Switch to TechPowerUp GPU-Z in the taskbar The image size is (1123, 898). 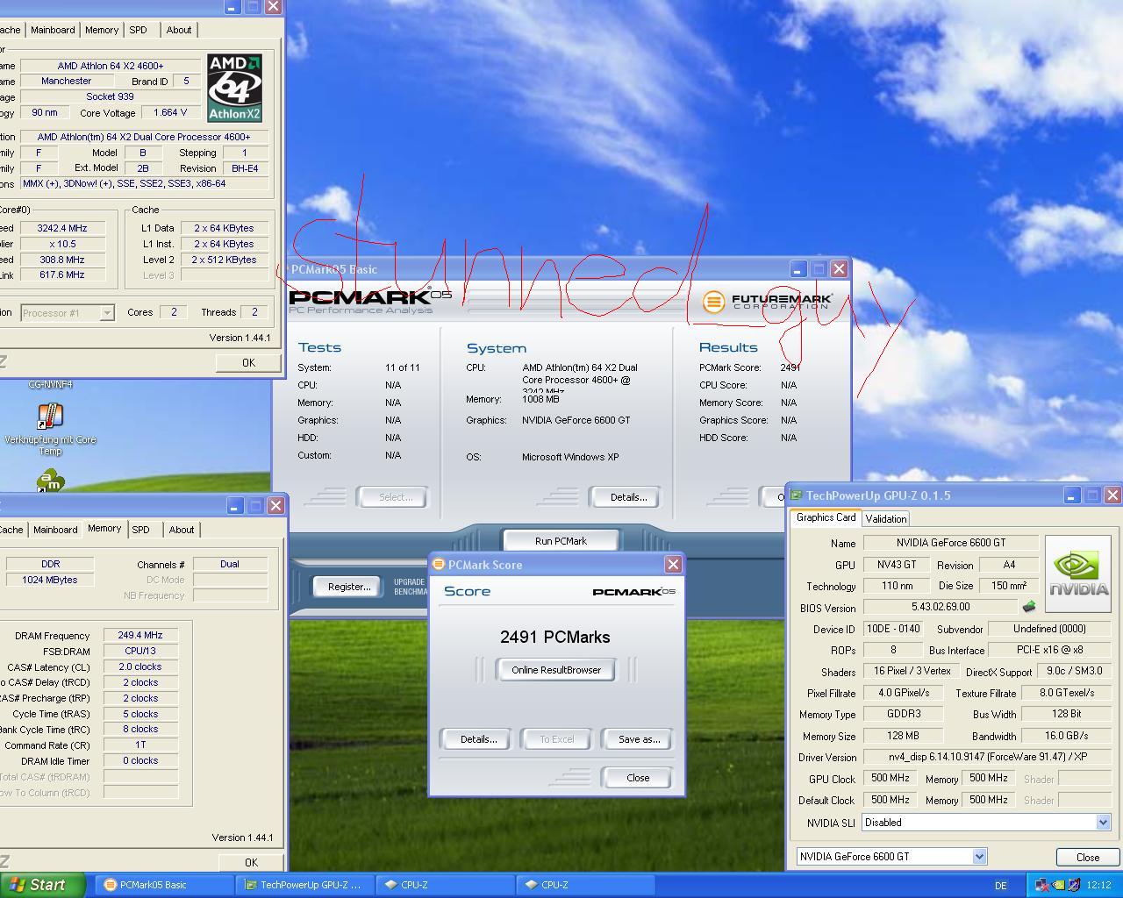[x=305, y=885]
